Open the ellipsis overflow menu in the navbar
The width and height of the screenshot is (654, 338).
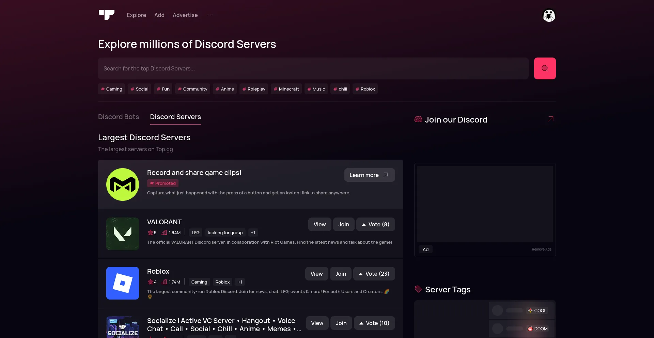point(210,15)
